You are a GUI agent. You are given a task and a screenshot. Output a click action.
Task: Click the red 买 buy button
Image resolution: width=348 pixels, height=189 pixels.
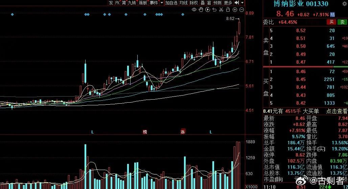point(331,22)
